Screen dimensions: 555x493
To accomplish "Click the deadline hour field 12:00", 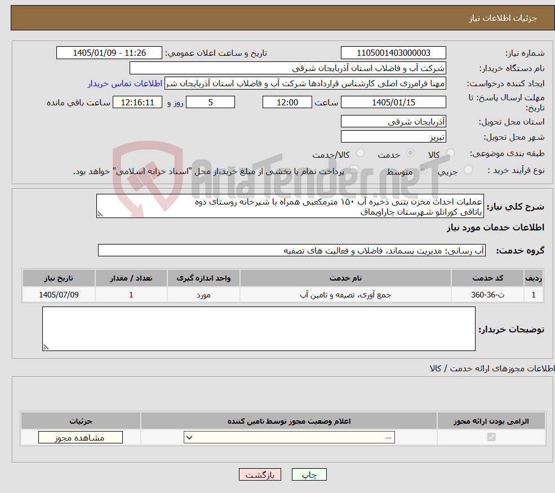I will pos(287,103).
